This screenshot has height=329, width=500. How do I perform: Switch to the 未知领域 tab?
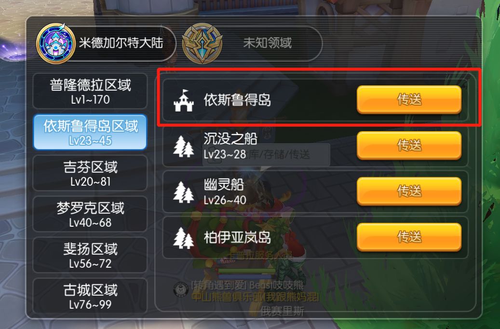click(252, 43)
